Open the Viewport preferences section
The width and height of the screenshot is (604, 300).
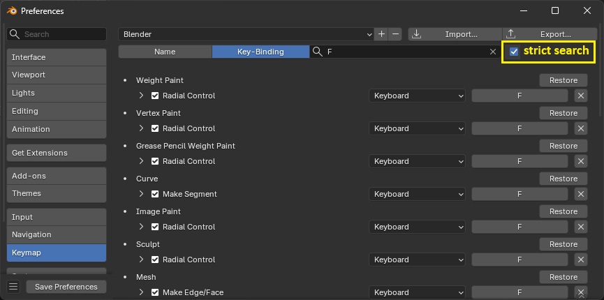(x=57, y=75)
